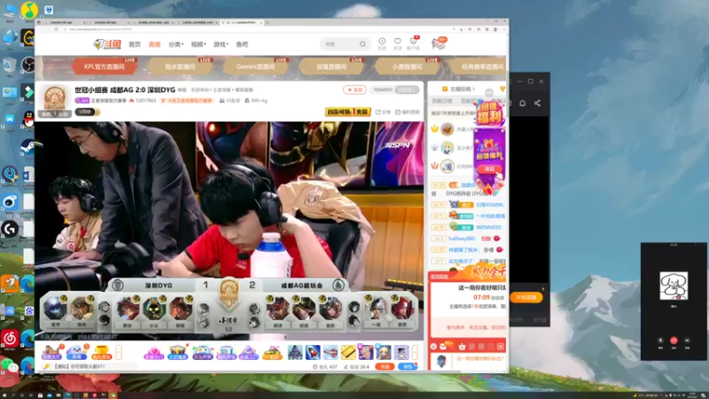Switch to 小鹿直播间 tab
Viewport: 709px width, 399px height.
[x=407, y=66]
